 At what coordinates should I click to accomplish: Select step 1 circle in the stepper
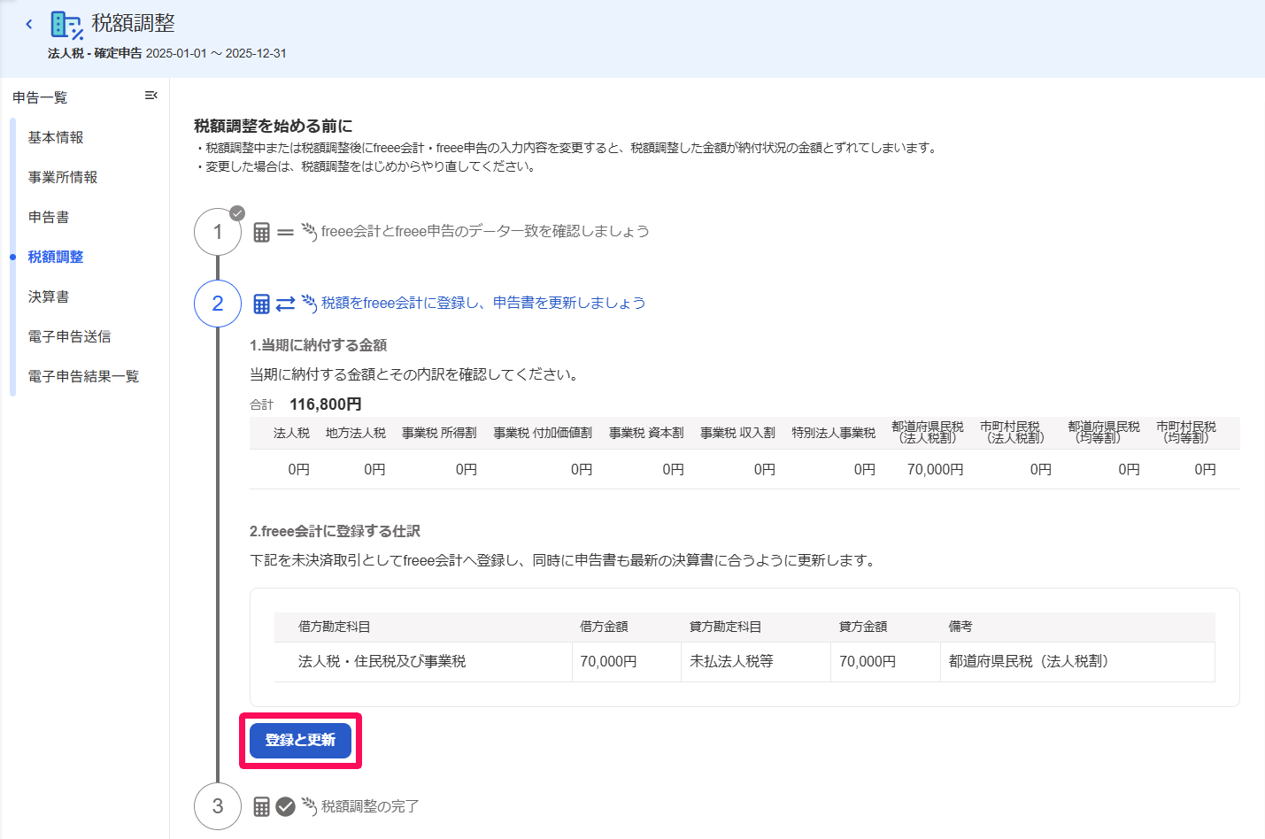point(218,232)
